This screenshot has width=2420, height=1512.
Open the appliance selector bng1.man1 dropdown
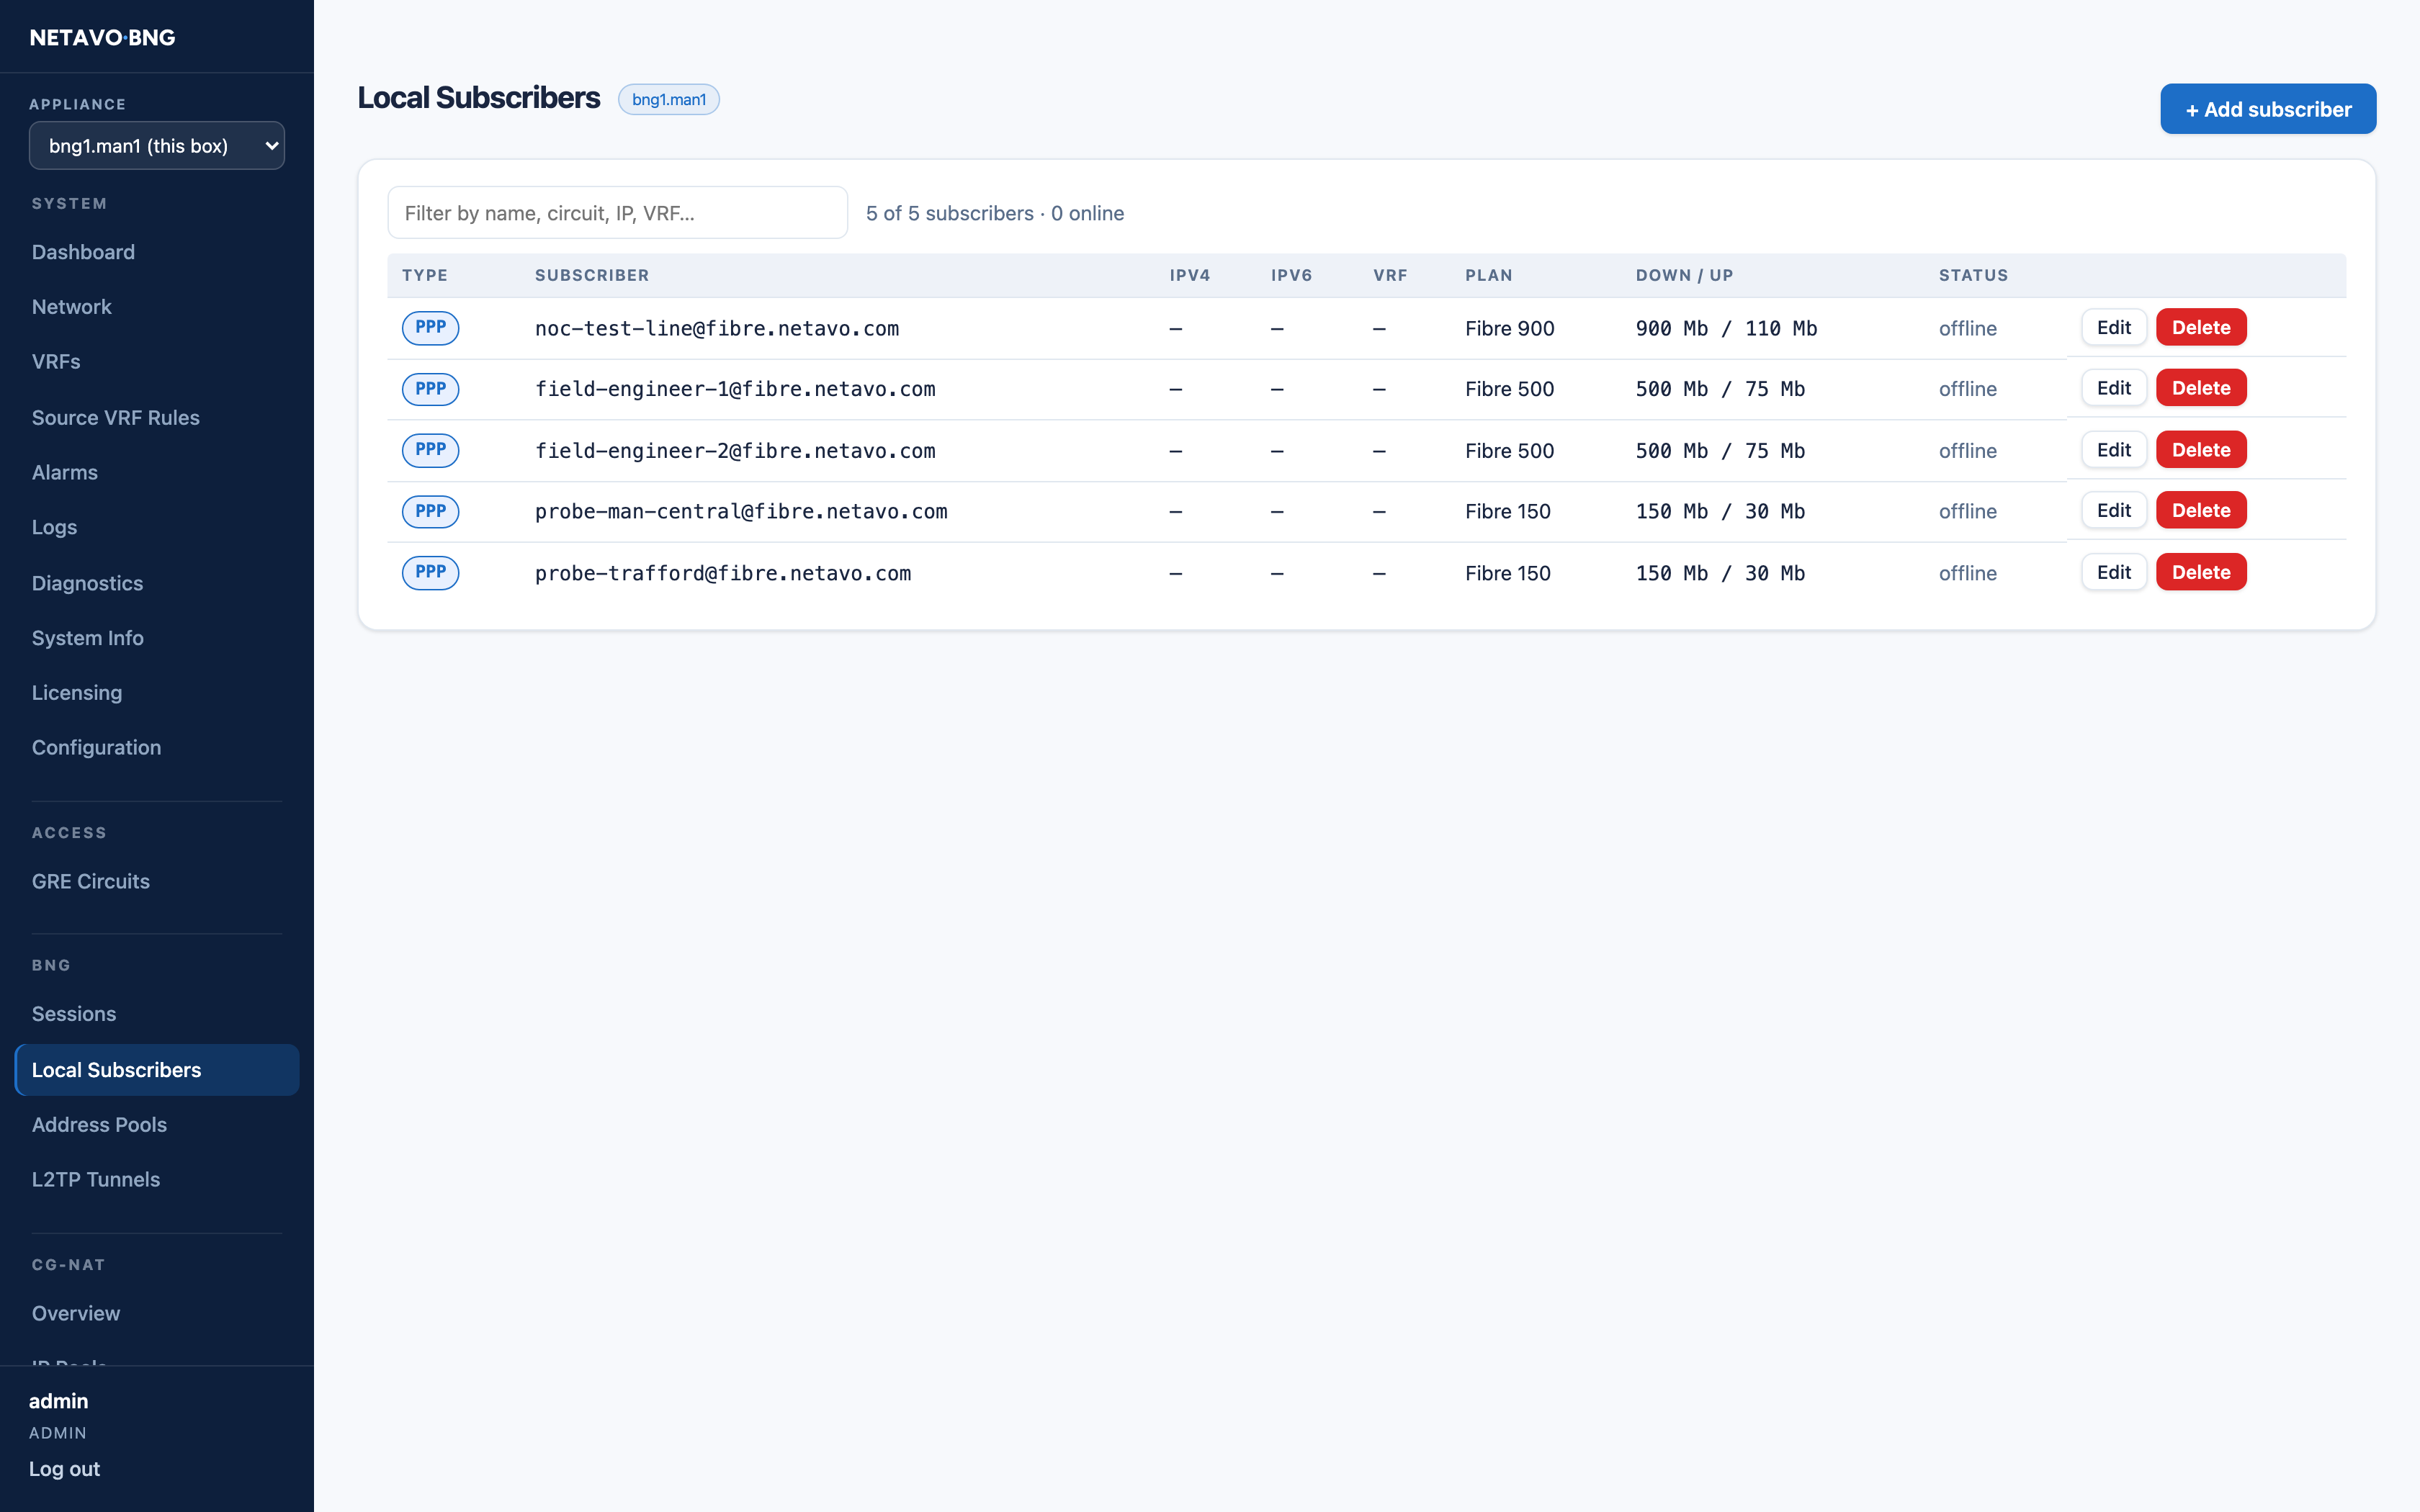point(157,146)
